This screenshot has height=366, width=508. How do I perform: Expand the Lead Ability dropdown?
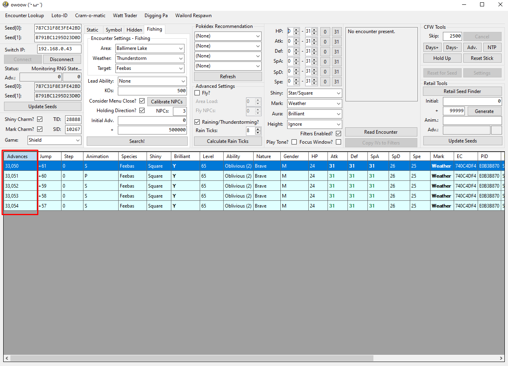[x=152, y=81]
